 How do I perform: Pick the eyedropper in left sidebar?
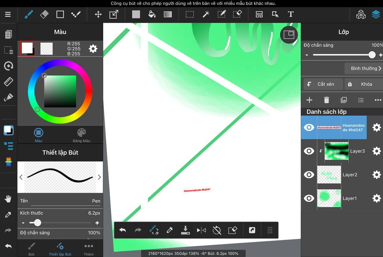click(x=8, y=214)
